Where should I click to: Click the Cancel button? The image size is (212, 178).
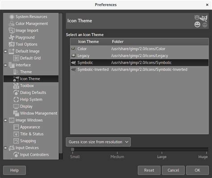tap(173, 170)
